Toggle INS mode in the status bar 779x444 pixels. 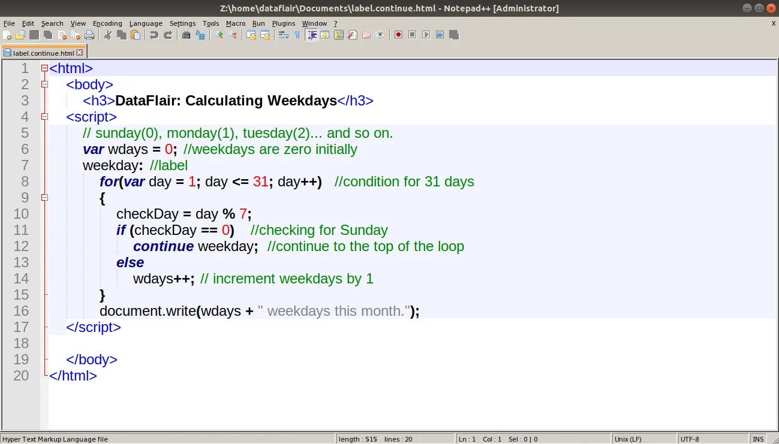pos(758,439)
